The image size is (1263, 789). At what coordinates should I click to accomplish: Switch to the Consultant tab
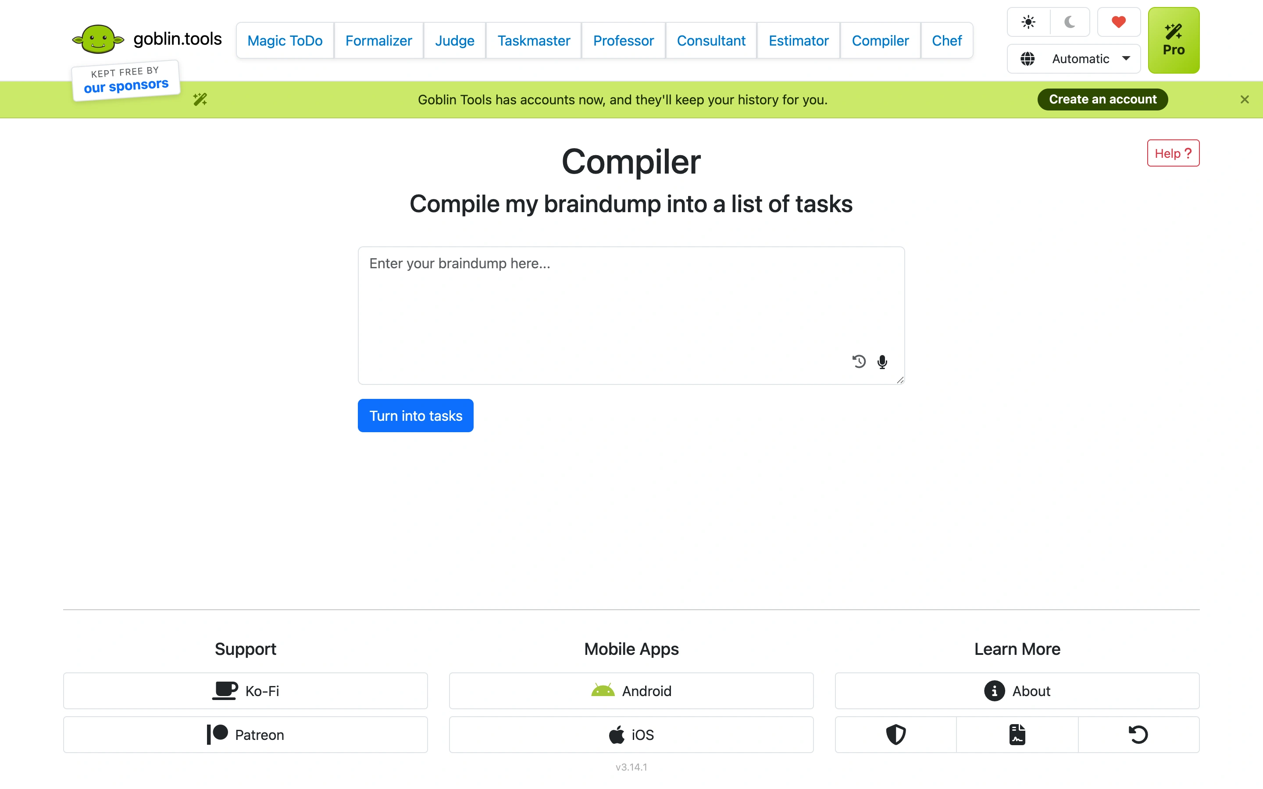pos(711,40)
